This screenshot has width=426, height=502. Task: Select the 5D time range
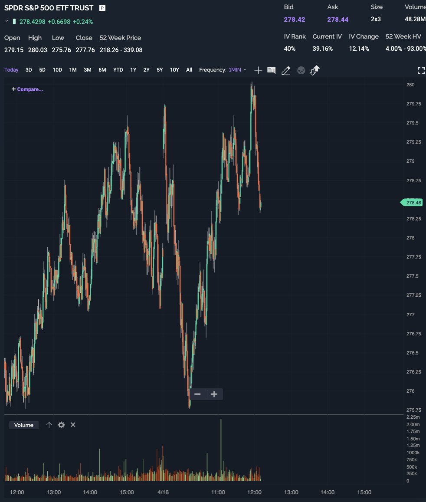(x=42, y=70)
